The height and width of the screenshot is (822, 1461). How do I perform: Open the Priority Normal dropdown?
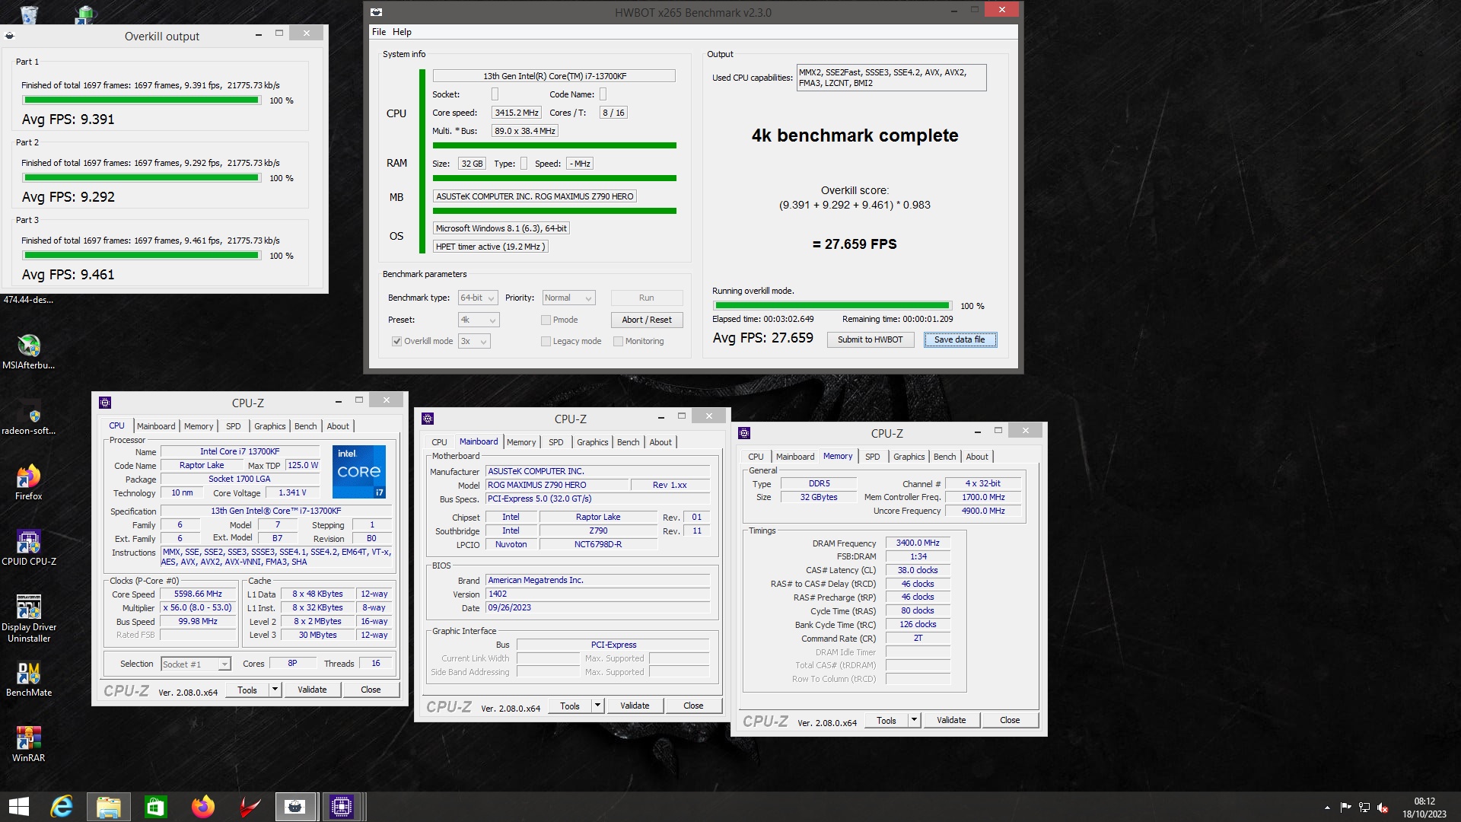(568, 298)
